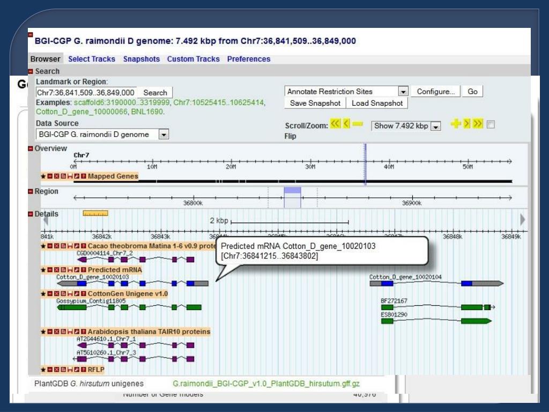Switch to the Select Tracks tab

(92, 59)
